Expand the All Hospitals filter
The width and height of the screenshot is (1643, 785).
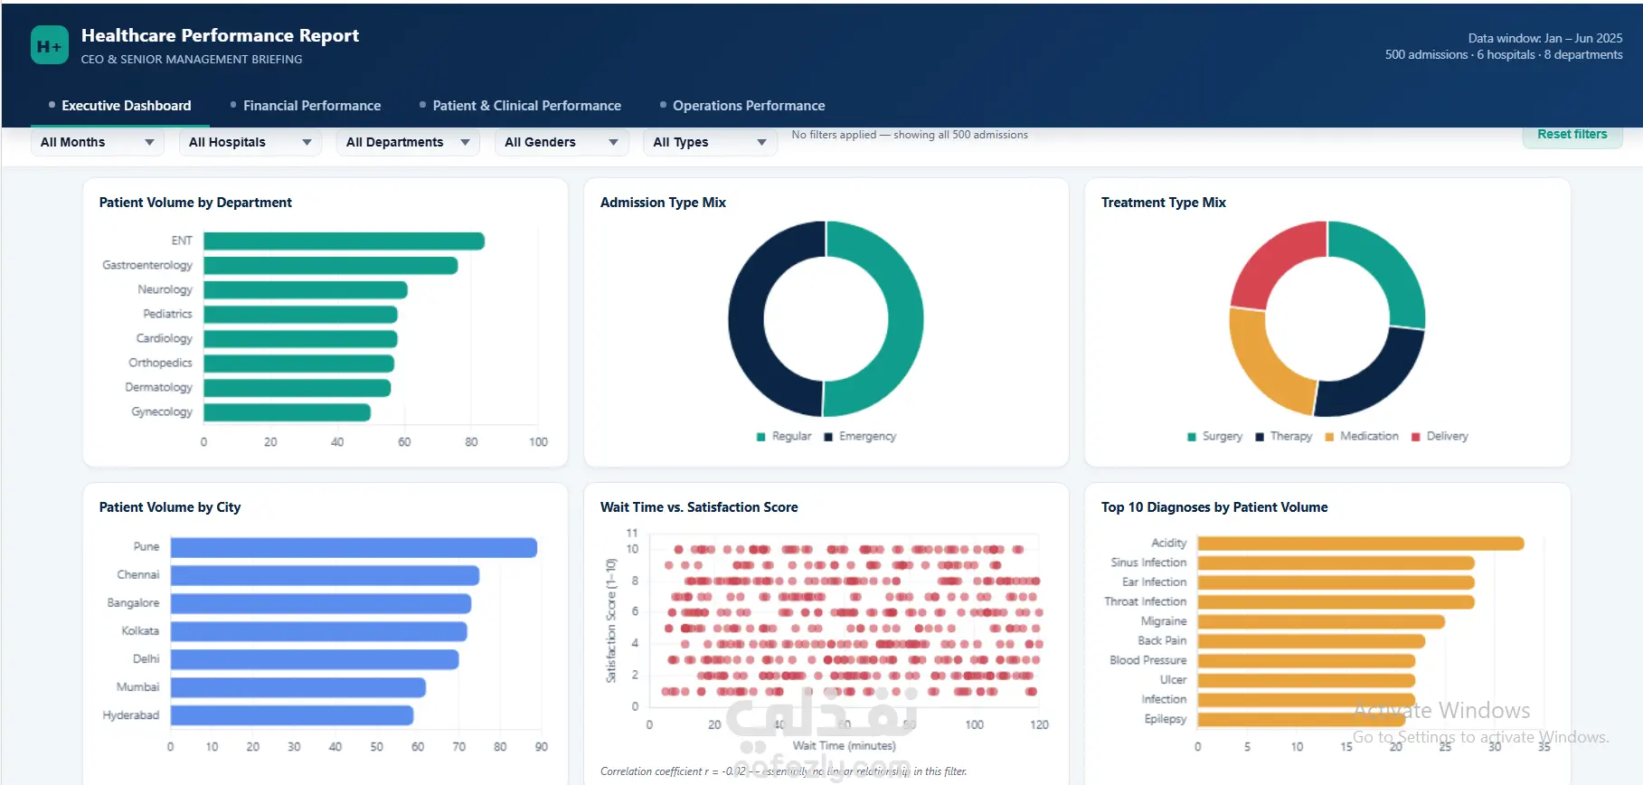click(x=250, y=142)
